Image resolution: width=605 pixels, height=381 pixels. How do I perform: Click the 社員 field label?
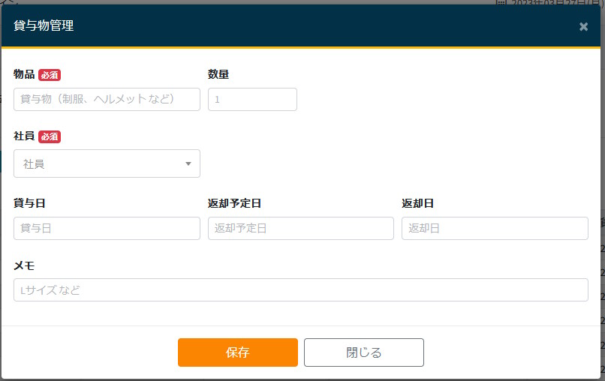[x=24, y=136]
